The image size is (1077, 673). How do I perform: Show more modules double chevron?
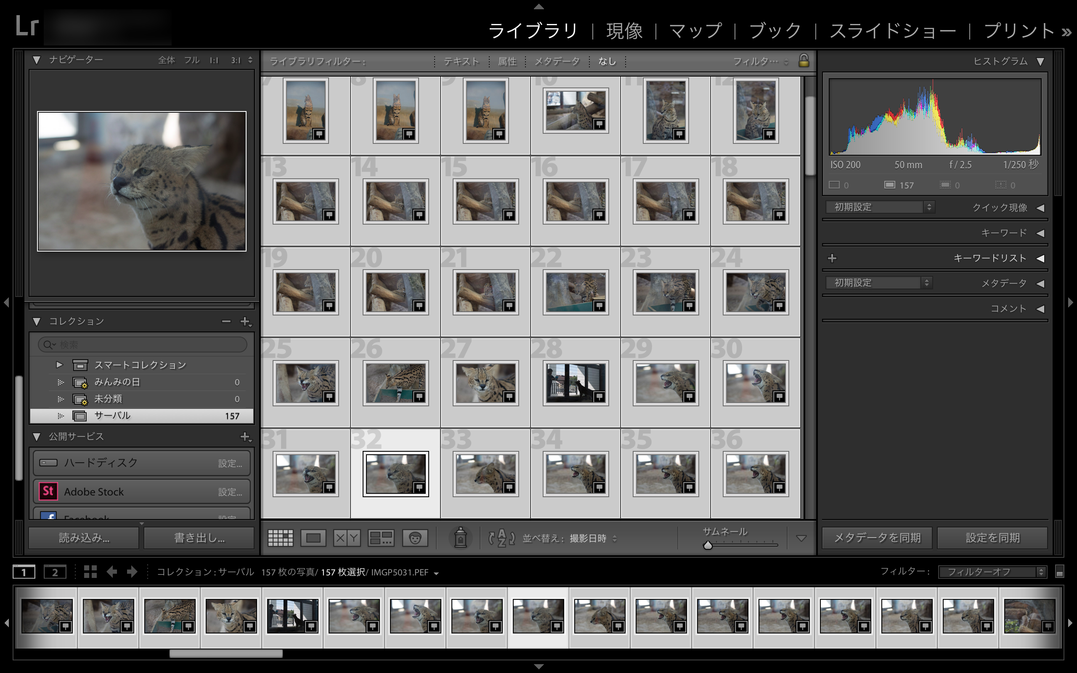click(x=1066, y=32)
